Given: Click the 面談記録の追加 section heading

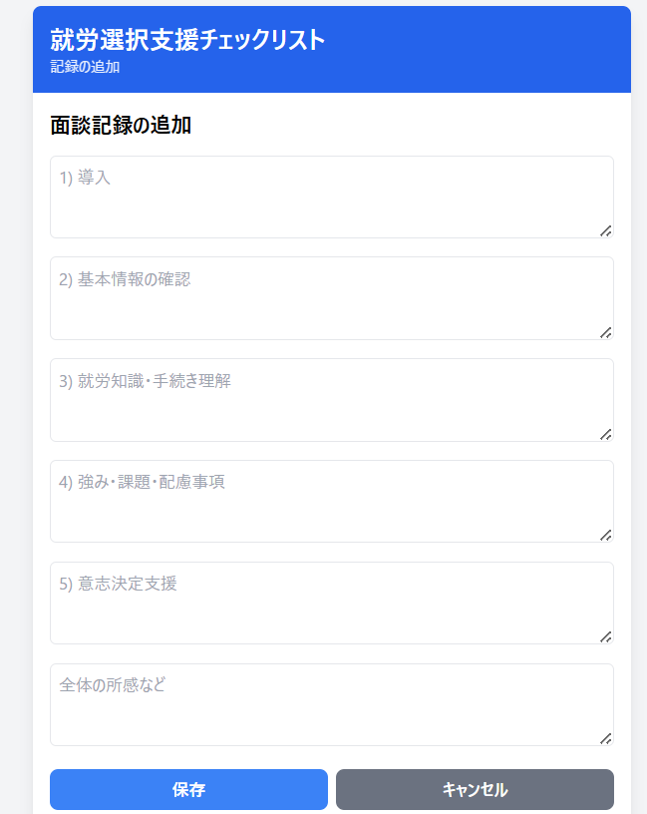Looking at the screenshot, I should 121,126.
